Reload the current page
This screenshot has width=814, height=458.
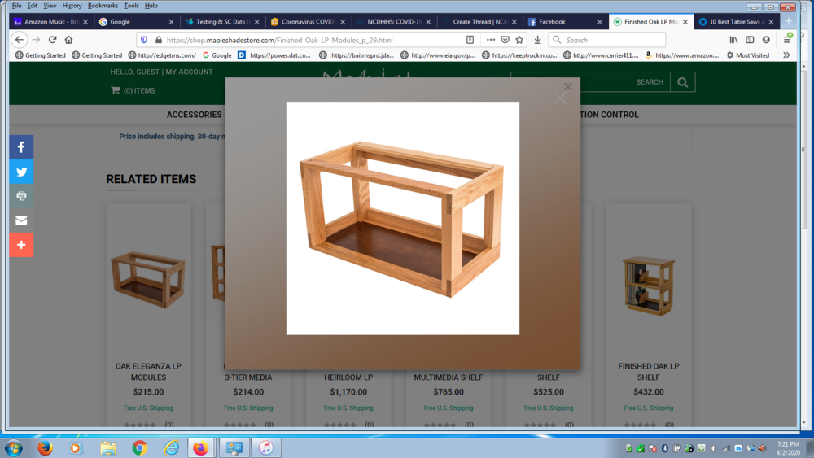tap(52, 40)
